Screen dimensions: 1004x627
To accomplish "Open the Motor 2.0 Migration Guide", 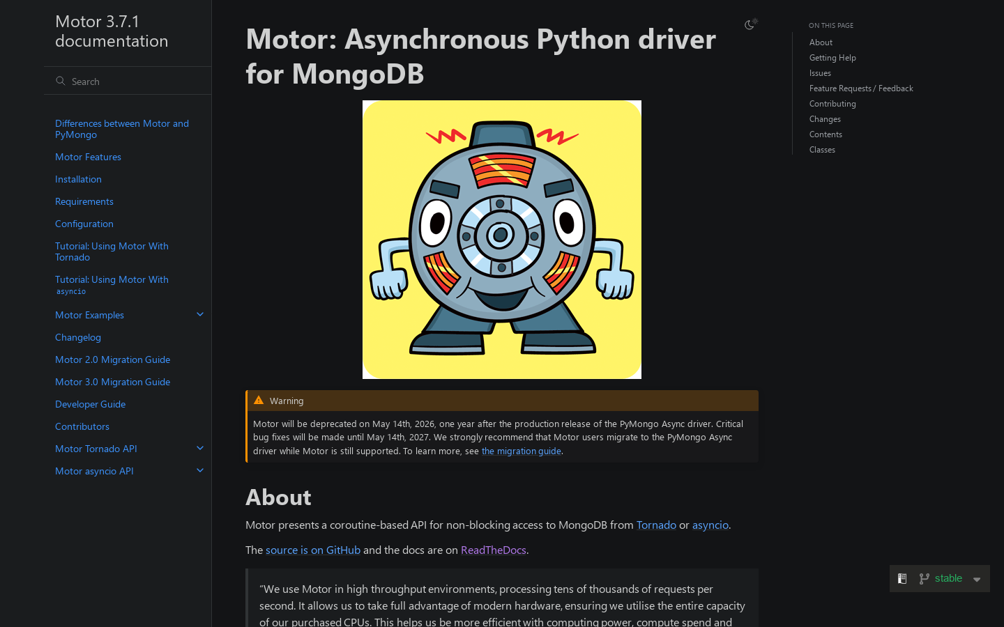I will (112, 359).
